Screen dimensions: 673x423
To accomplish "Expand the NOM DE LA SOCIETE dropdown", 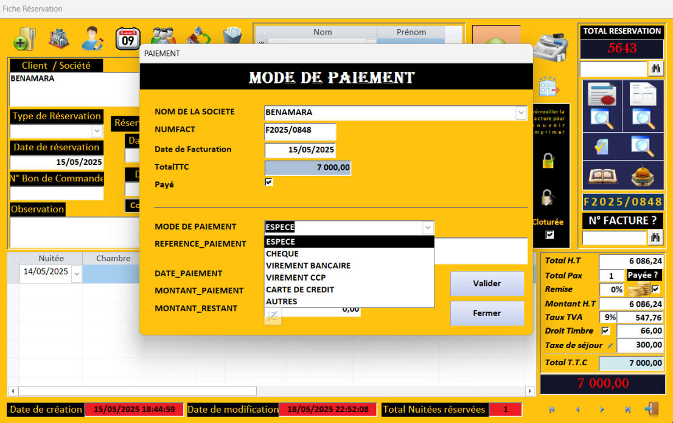I will [521, 113].
